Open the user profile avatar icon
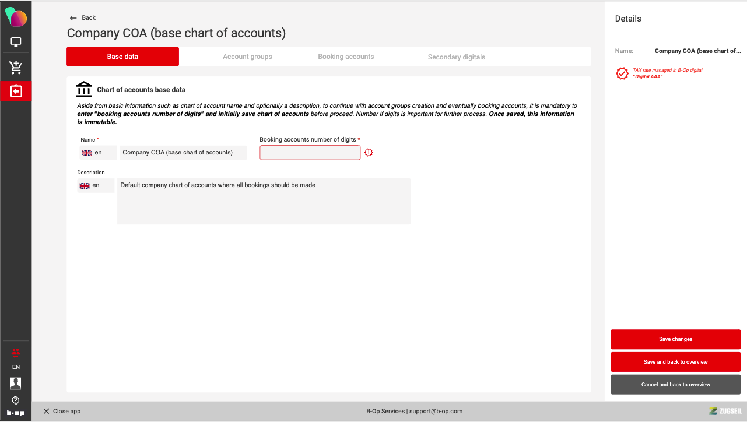The width and height of the screenshot is (747, 422). coord(16,383)
